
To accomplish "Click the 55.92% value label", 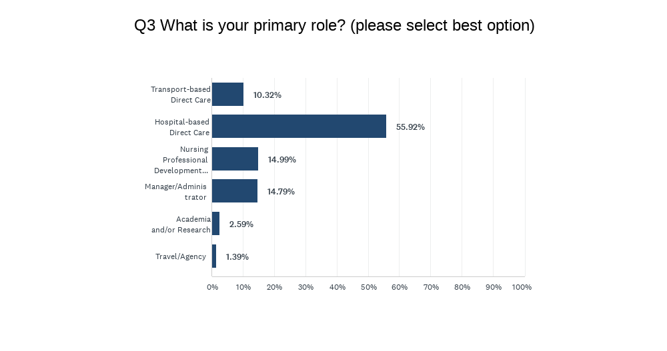I will point(410,127).
